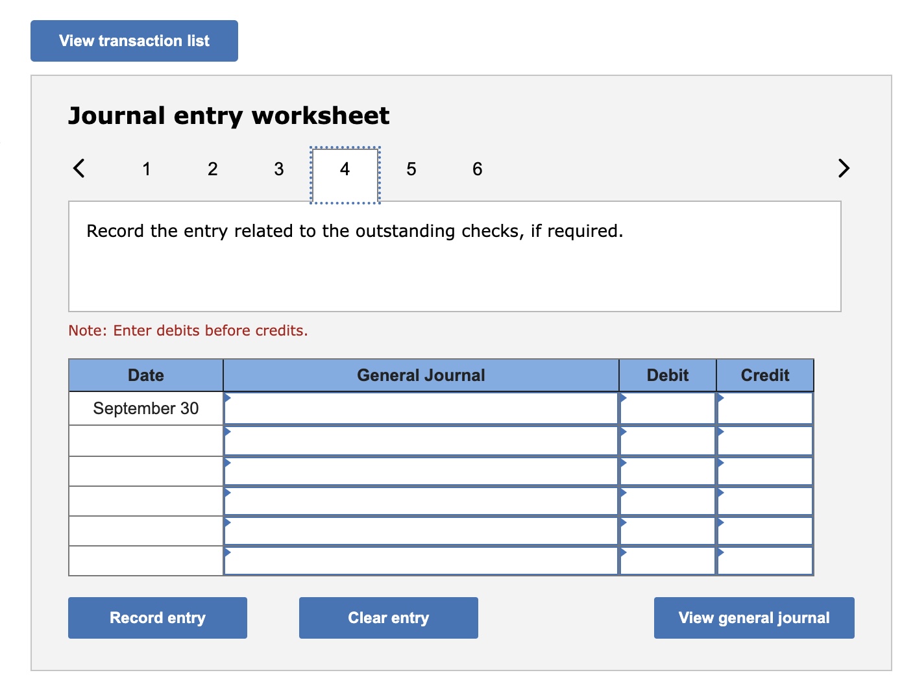
Task: Click the Journal entry worksheet heading
Action: 229,116
